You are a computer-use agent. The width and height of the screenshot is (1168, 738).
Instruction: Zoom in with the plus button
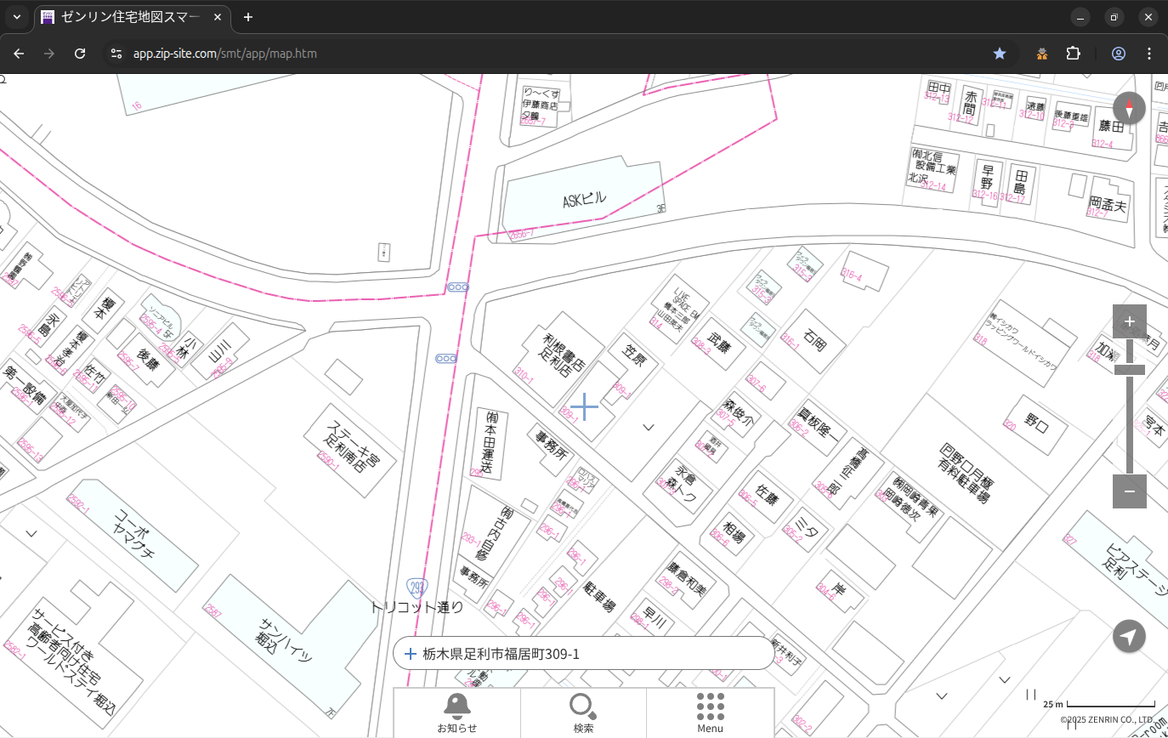click(x=1129, y=321)
